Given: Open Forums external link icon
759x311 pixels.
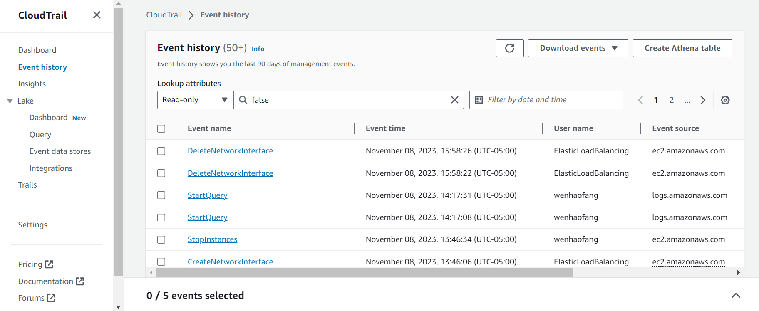Looking at the screenshot, I should tap(51, 298).
